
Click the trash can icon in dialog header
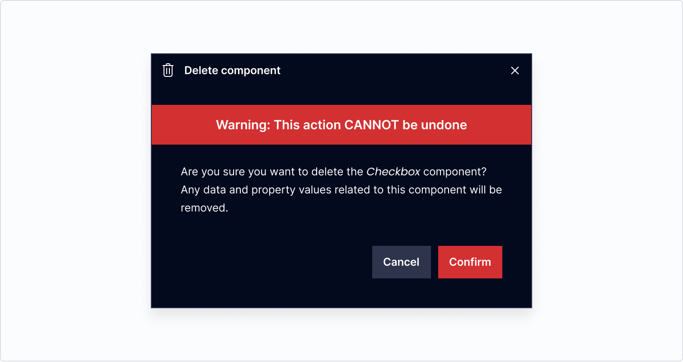168,71
